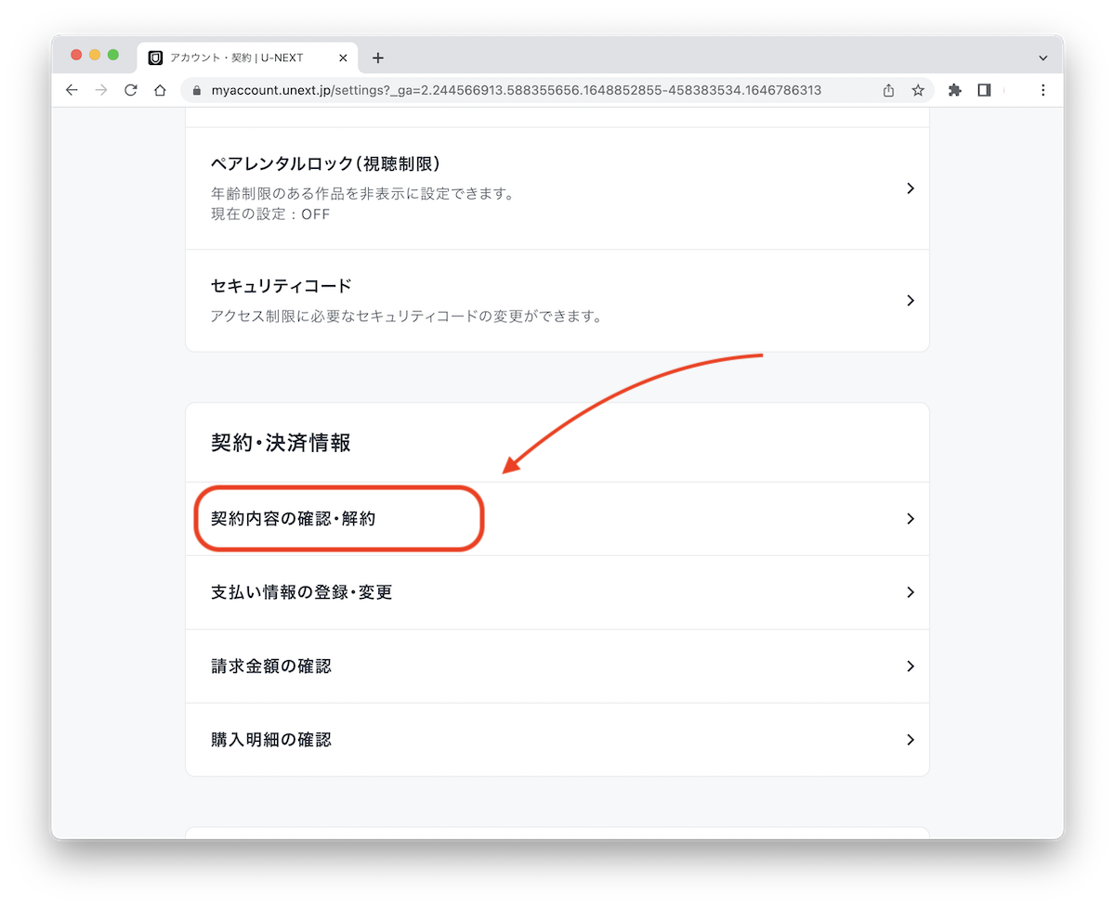Viewport: 1115px width, 907px height.
Task: Click the browser back navigation arrow
Action: pos(72,90)
